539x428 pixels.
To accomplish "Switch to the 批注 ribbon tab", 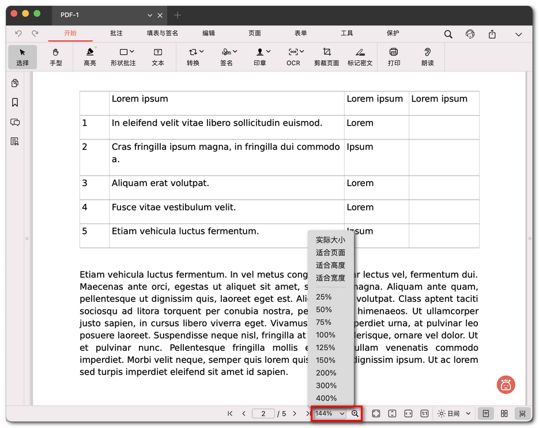I will pyautogui.click(x=116, y=33).
